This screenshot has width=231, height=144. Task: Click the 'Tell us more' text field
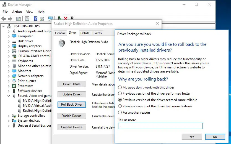pos(160,126)
